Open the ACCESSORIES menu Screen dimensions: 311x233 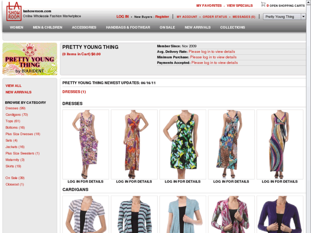pyautogui.click(x=84, y=27)
